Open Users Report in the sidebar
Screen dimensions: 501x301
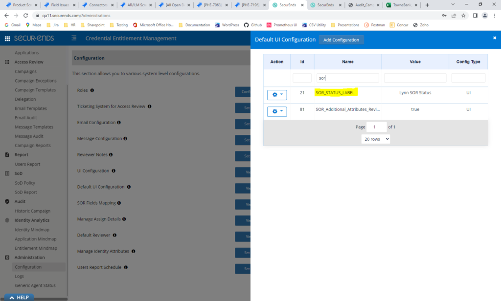point(27,164)
